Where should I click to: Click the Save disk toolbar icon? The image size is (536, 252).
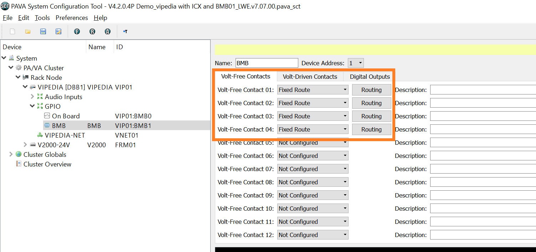pos(43,31)
